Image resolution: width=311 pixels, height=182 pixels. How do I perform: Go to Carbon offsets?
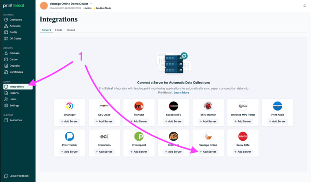[13, 59]
